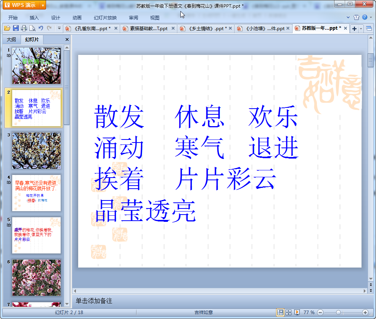Click the print icon in quick toolbar

tap(24, 28)
